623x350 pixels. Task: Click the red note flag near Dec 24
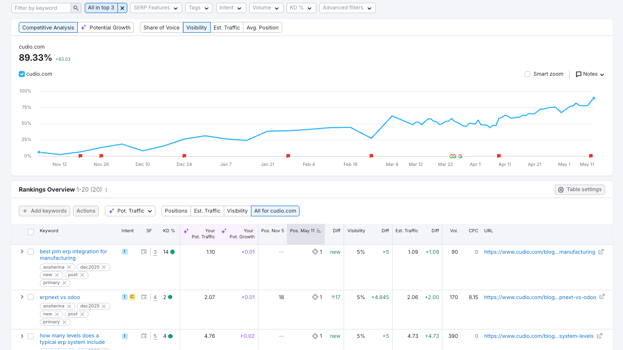[x=184, y=156]
